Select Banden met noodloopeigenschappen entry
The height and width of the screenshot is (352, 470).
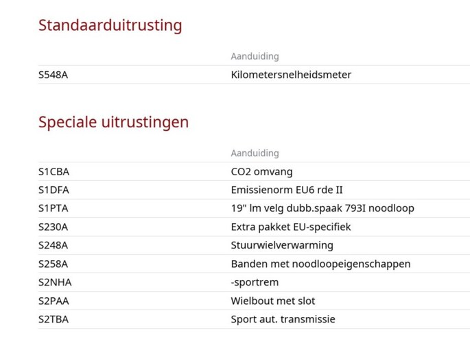coord(320,264)
